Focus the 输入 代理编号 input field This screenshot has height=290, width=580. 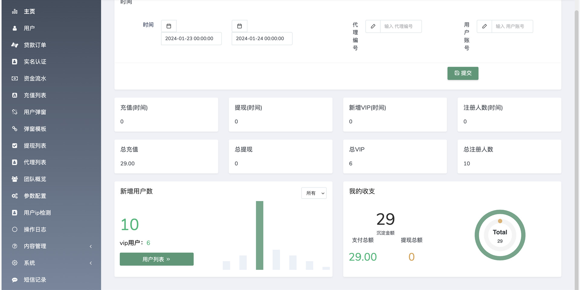click(401, 26)
